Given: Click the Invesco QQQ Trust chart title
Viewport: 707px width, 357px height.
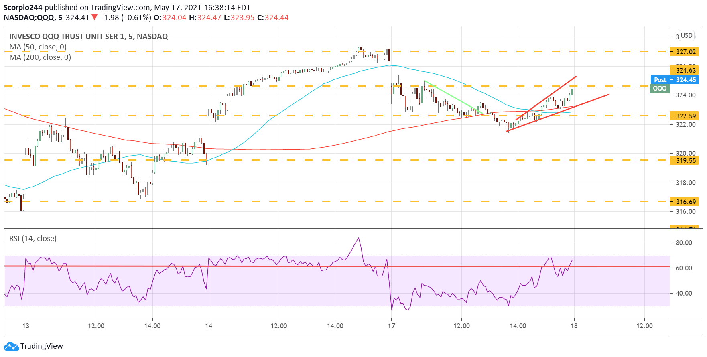Looking at the screenshot, I should [89, 37].
